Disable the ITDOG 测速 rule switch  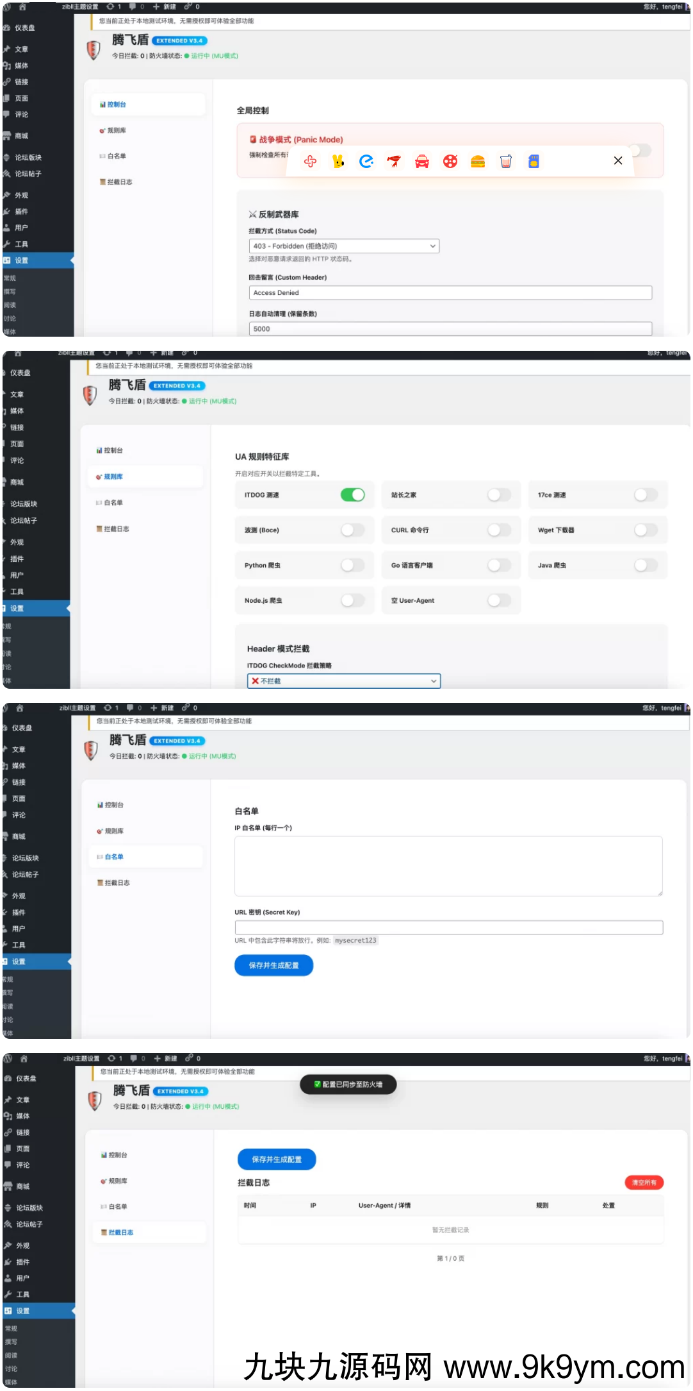352,495
